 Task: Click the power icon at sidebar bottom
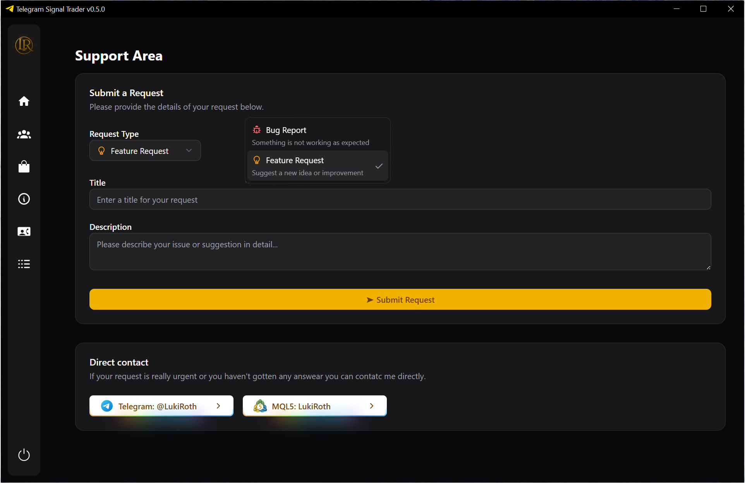(x=24, y=455)
